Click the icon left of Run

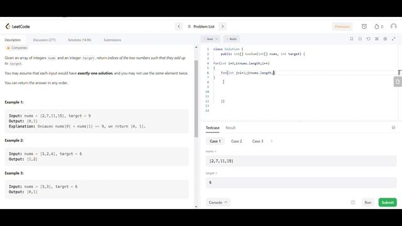coord(353,202)
